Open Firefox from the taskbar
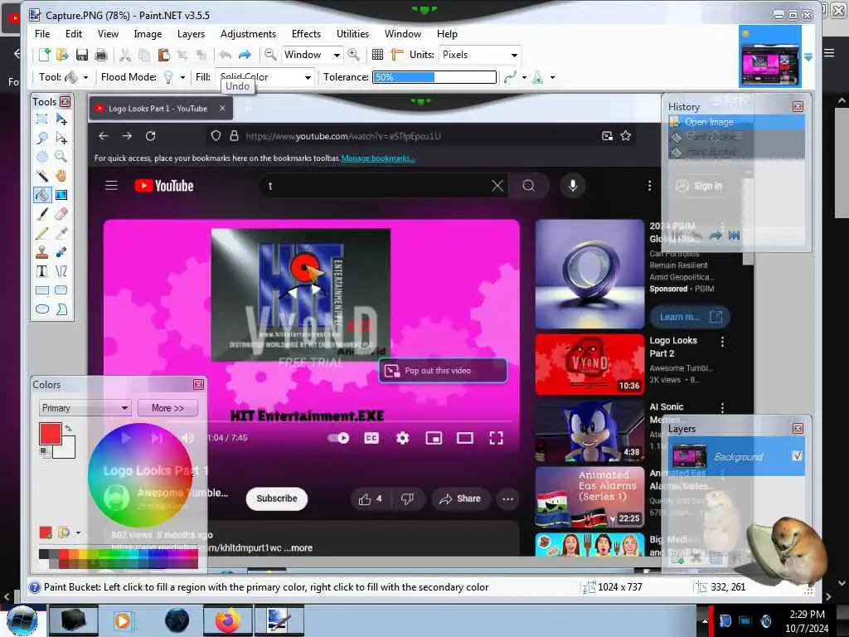Image resolution: width=849 pixels, height=637 pixels. 227,620
